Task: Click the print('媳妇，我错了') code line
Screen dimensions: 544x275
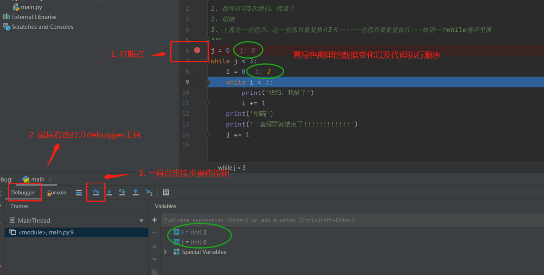Action: [277, 92]
